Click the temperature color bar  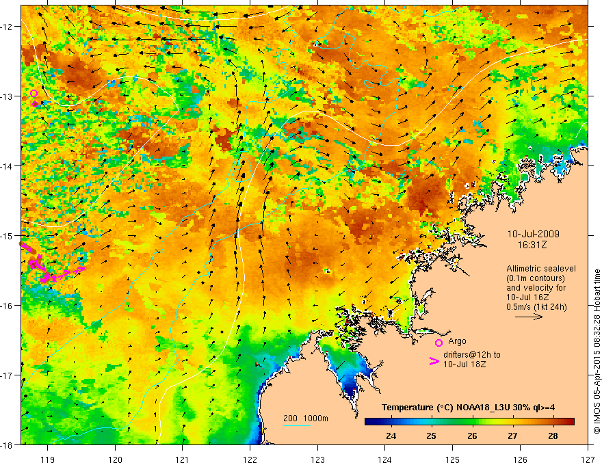pos(469,422)
